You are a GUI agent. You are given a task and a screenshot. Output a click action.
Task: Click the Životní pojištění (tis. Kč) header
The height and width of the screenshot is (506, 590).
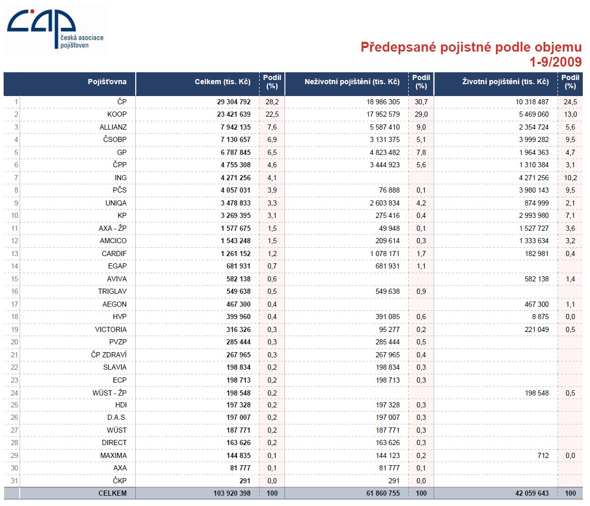click(x=505, y=82)
